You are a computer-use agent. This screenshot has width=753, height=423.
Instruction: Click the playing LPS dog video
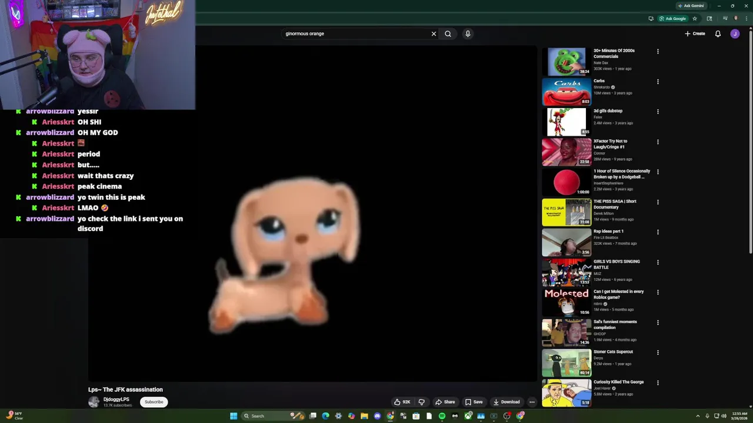[312, 214]
